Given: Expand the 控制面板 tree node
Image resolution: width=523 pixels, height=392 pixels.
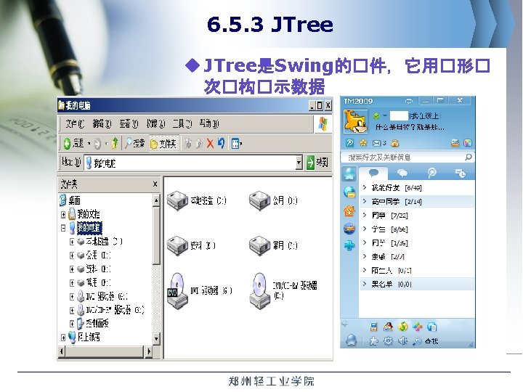Looking at the screenshot, I should tap(72, 323).
